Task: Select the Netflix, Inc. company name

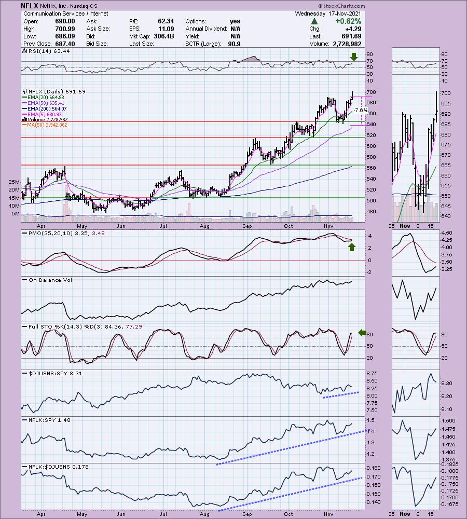Action: 54,6
